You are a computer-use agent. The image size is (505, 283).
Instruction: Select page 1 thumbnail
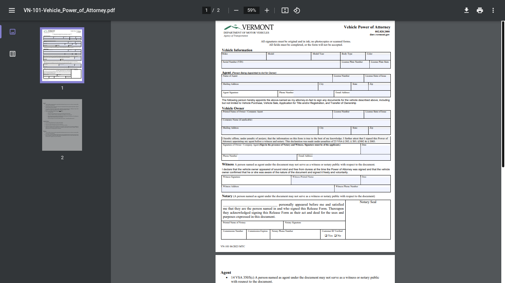(x=62, y=55)
